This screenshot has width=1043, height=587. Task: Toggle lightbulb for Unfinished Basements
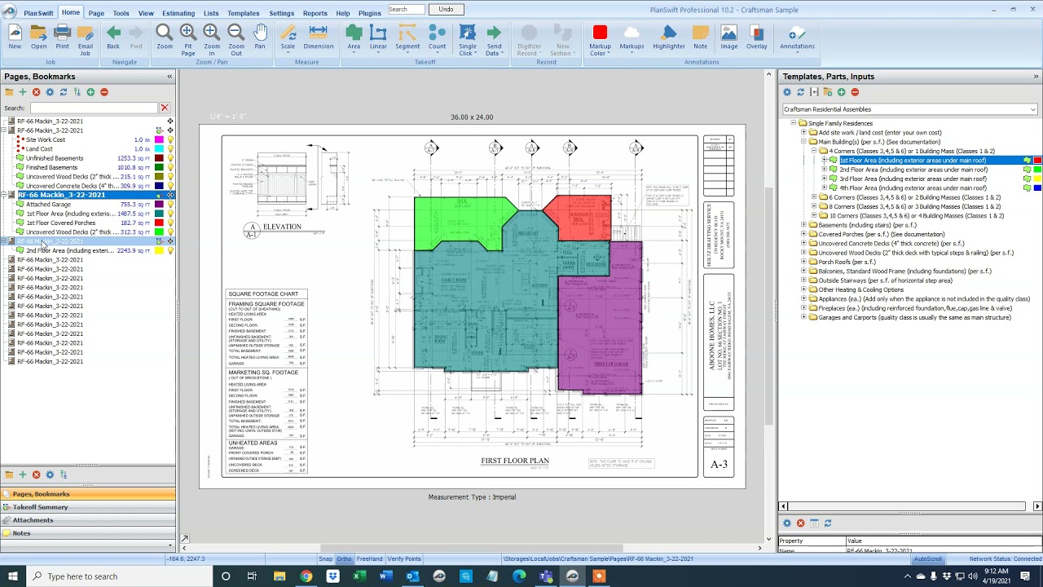point(170,158)
